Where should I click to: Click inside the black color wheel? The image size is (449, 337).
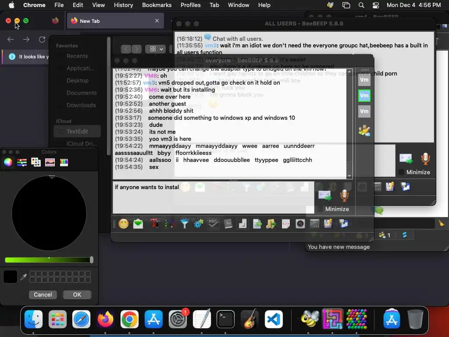click(x=49, y=214)
